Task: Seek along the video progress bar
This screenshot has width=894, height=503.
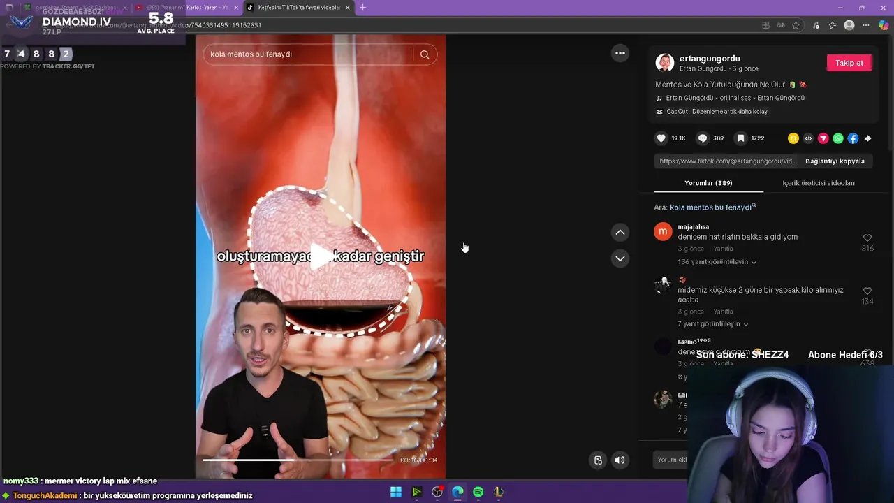Action: pos(299,460)
